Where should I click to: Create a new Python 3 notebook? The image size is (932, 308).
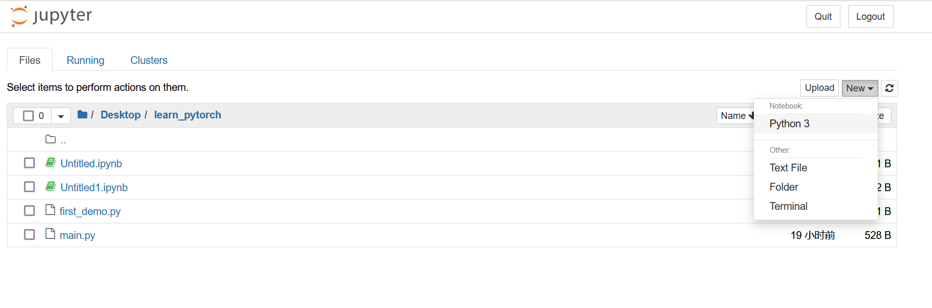point(789,124)
